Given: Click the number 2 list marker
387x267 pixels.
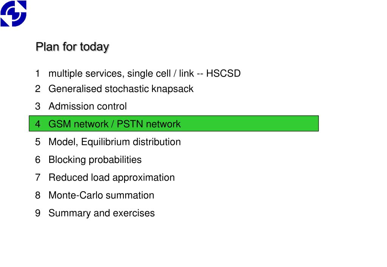Looking at the screenshot, I should [37, 89].
